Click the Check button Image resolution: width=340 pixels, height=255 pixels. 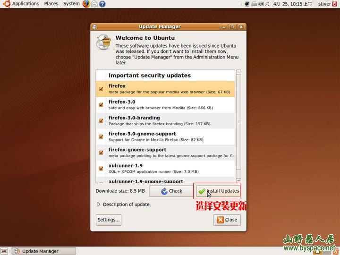(x=171, y=191)
